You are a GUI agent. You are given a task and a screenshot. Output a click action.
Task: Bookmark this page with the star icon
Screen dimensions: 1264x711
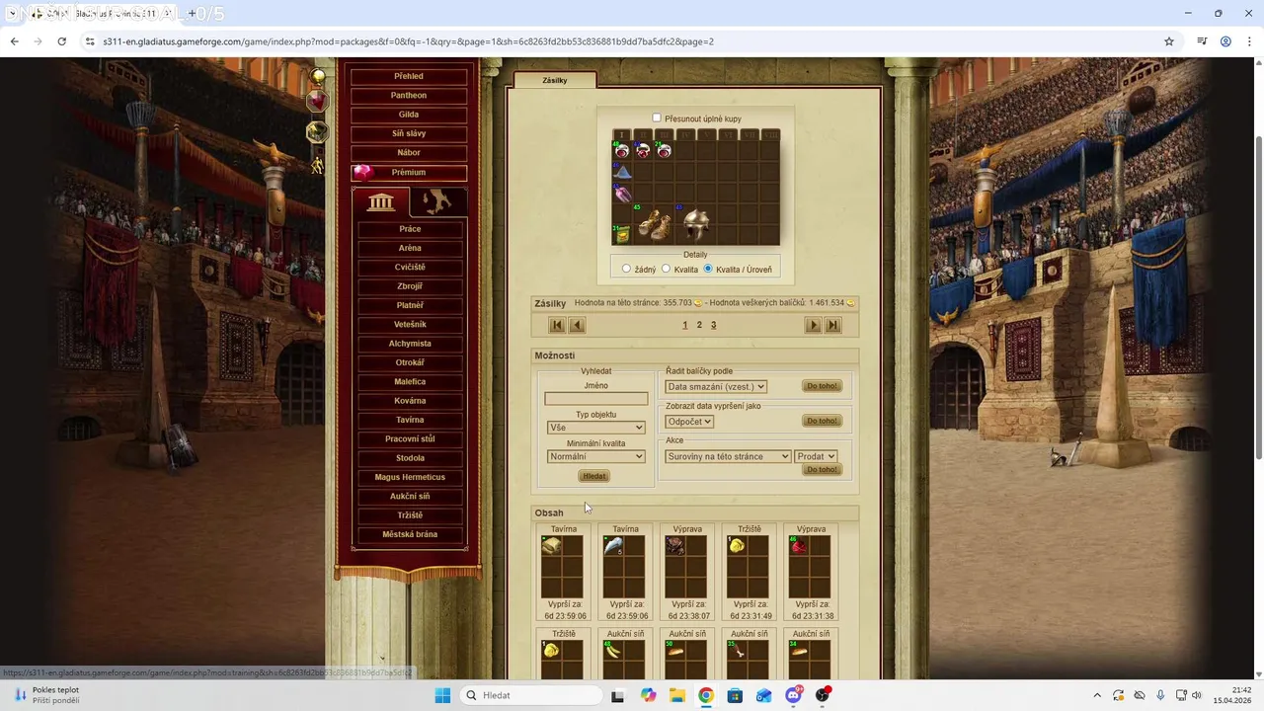[1169, 41]
